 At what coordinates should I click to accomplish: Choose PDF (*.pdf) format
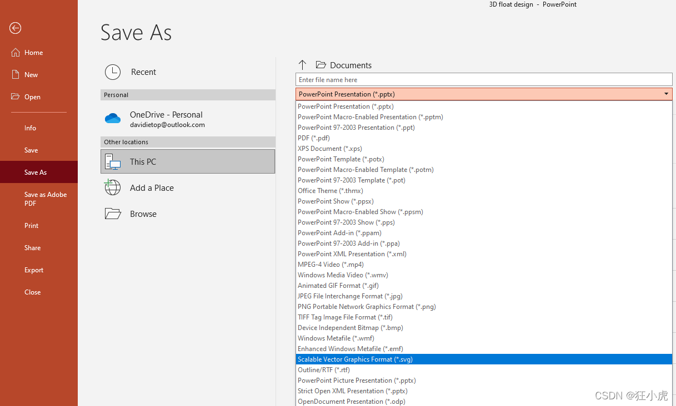coord(484,138)
